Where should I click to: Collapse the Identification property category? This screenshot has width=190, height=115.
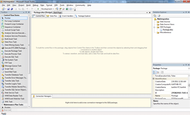coord(154,79)
